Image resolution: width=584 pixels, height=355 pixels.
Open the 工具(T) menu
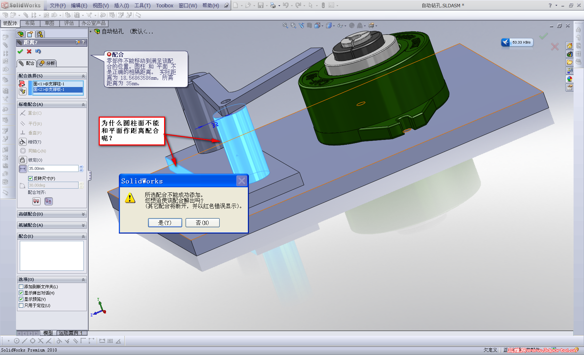(x=143, y=6)
